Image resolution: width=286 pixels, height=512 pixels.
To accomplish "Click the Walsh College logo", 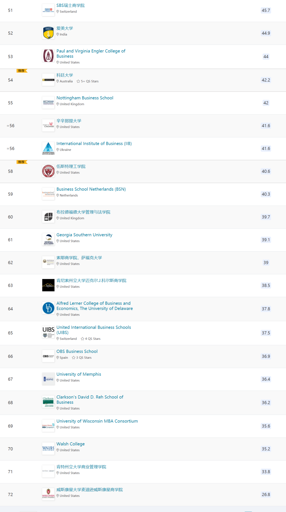I will click(x=48, y=449).
